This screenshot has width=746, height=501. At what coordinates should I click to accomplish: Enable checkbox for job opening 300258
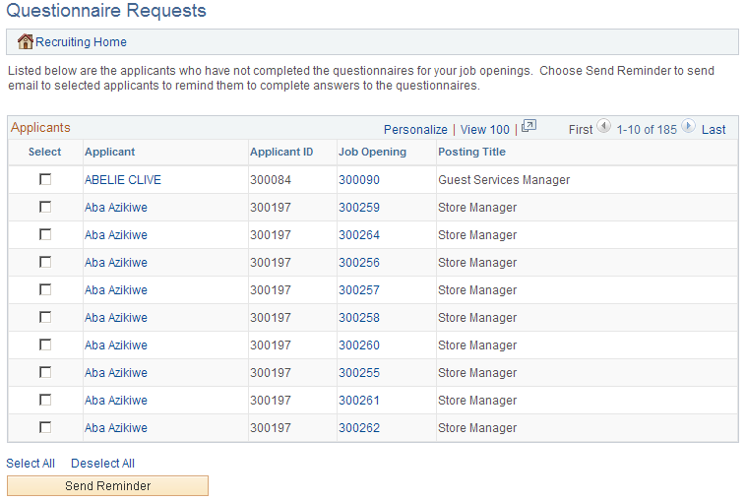coord(45,317)
